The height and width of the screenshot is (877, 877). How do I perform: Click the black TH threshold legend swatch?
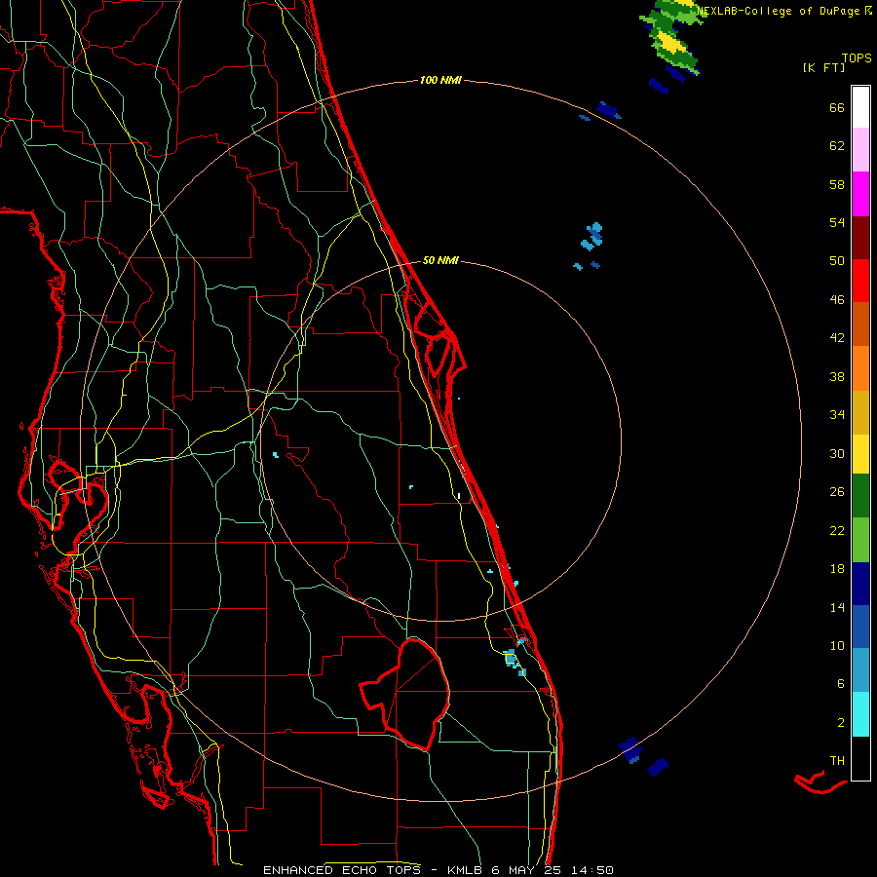pyautogui.click(x=860, y=758)
